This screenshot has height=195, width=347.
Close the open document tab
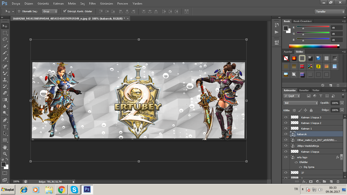[128, 19]
